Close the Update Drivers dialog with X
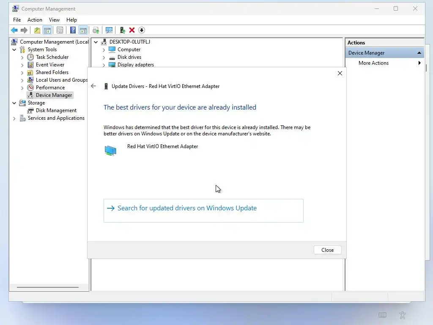Screen dimensions: 433x325 [340, 73]
